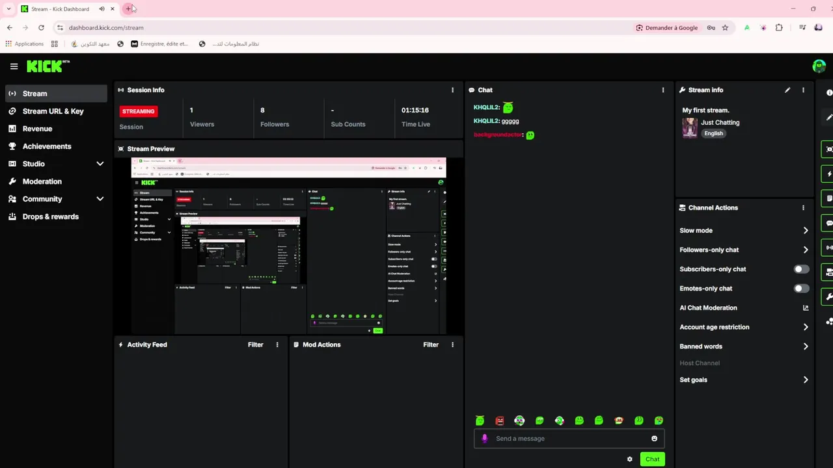
Task: Click the purple microphone icon in chat input
Action: point(484,439)
